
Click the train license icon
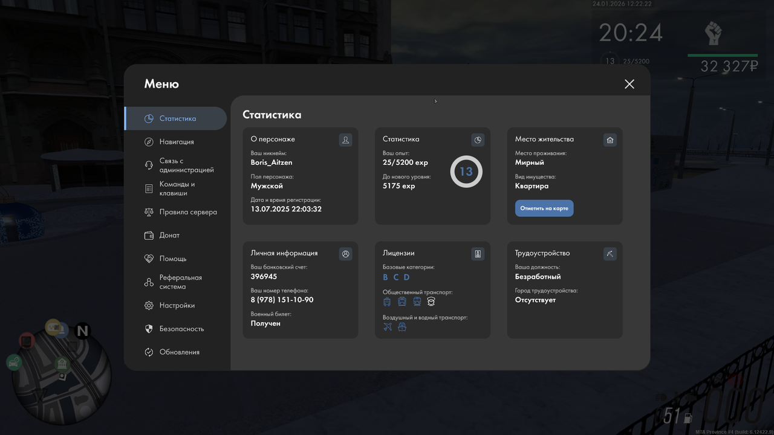[417, 301]
